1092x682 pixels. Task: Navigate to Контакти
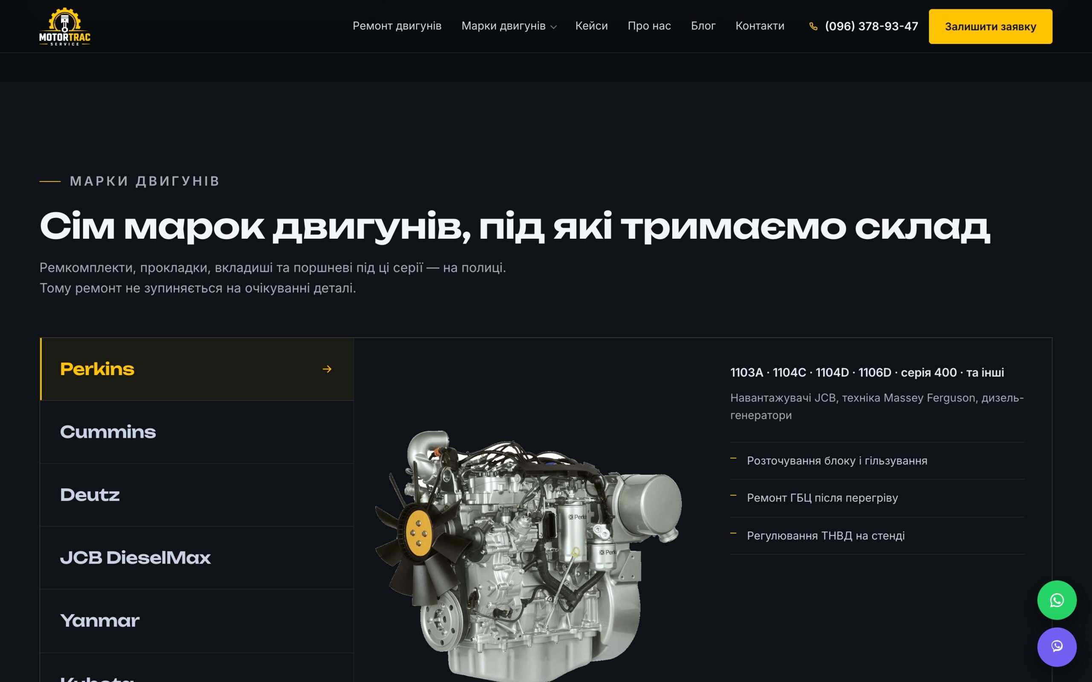pos(760,26)
